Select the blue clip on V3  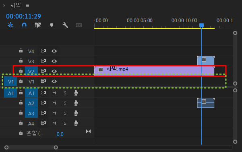[x=206, y=61]
